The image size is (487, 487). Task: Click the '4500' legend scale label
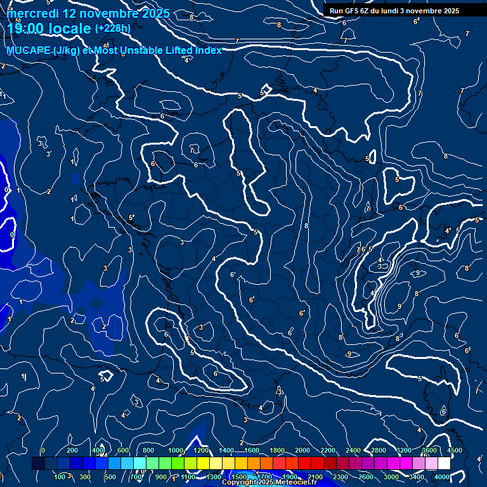click(455, 450)
